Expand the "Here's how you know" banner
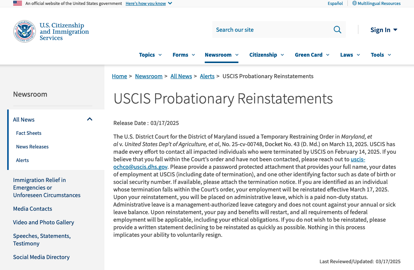Screen dimensions: 414x270 click(x=148, y=3)
